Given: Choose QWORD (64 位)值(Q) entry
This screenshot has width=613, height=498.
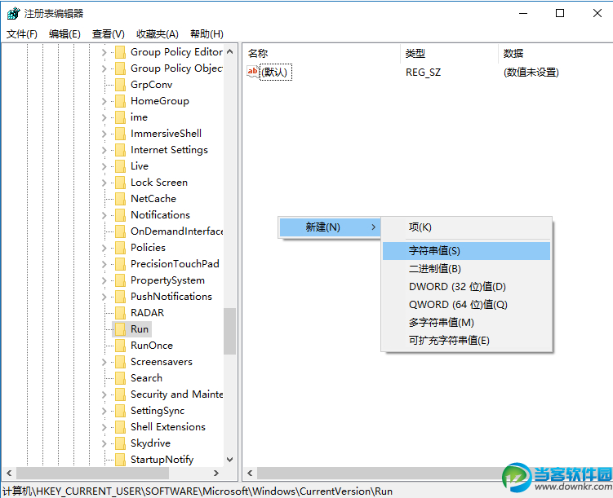Looking at the screenshot, I should 466,305.
